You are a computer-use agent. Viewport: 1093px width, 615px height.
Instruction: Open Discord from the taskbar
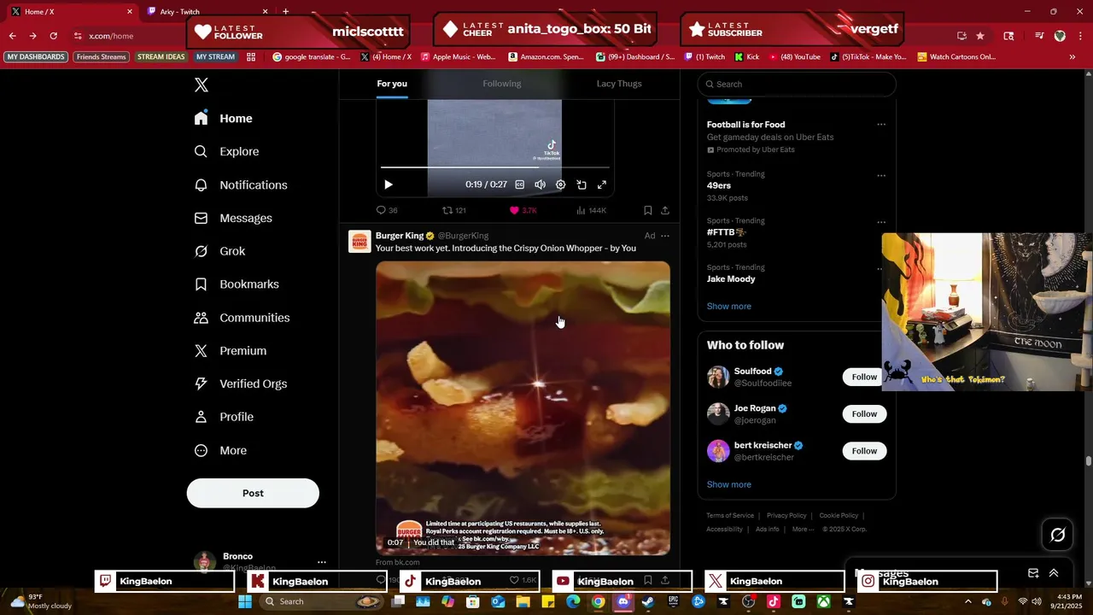point(622,601)
